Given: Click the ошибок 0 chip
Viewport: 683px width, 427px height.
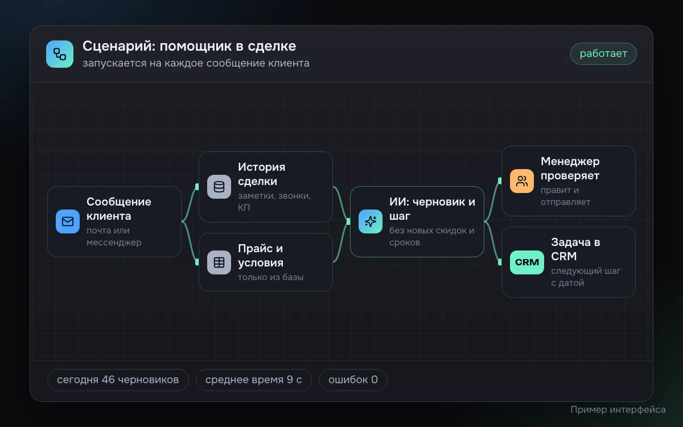Looking at the screenshot, I should point(353,380).
